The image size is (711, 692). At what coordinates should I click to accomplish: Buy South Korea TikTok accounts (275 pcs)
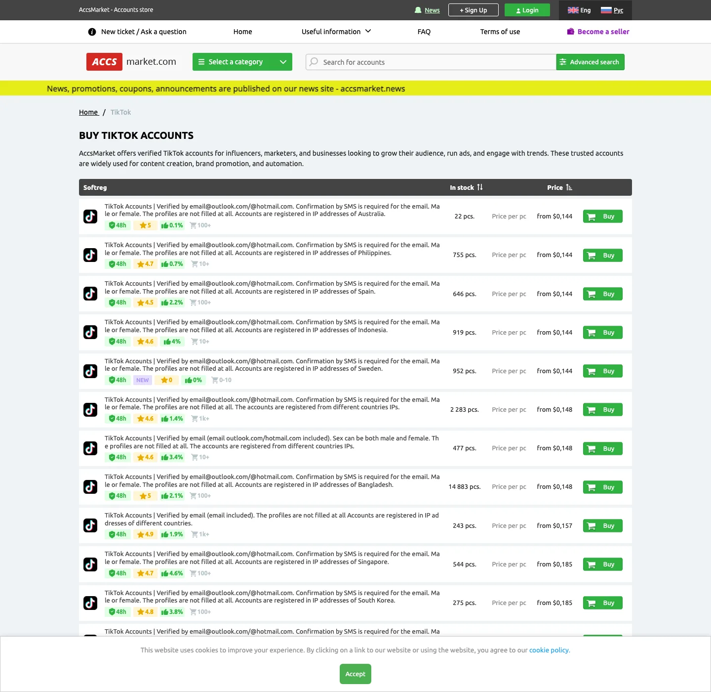[603, 603]
